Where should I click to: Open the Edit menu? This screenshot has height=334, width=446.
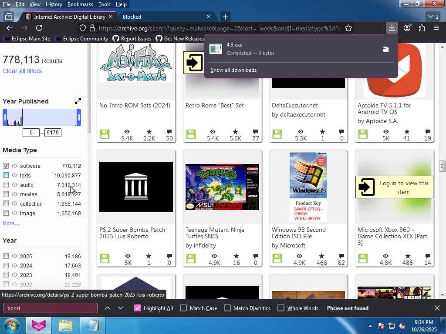pyautogui.click(x=20, y=4)
